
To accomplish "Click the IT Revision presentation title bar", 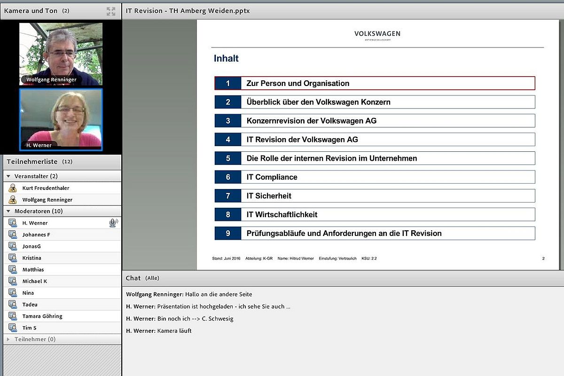I will click(x=343, y=10).
